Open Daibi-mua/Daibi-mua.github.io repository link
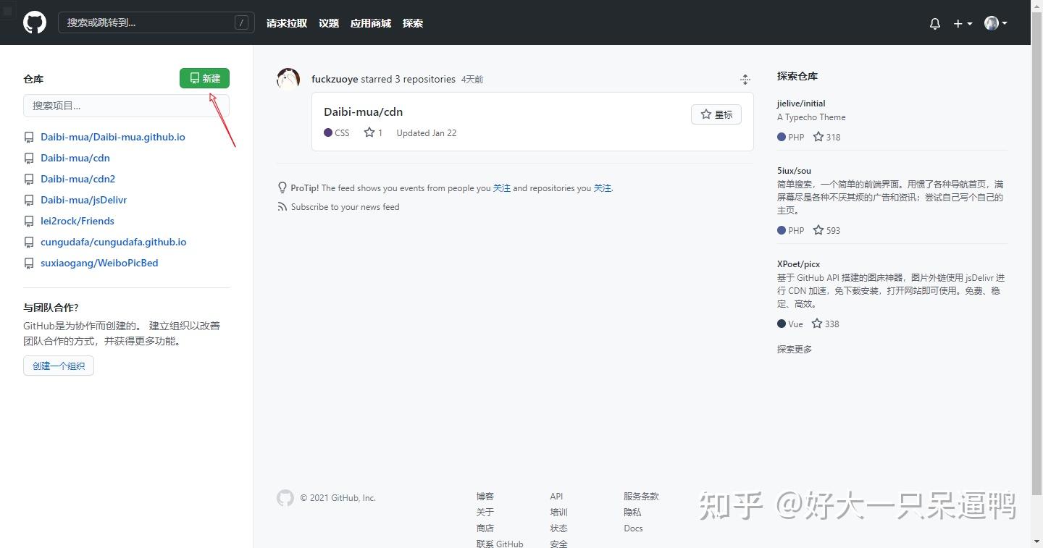 [113, 137]
